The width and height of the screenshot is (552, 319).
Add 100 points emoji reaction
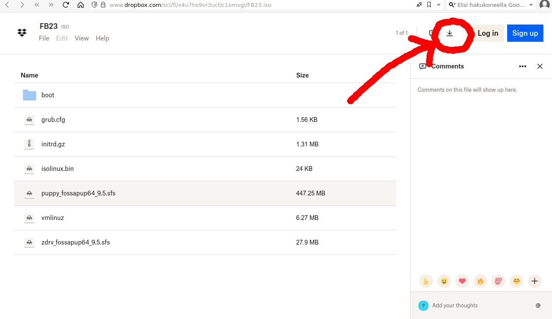tap(498, 281)
